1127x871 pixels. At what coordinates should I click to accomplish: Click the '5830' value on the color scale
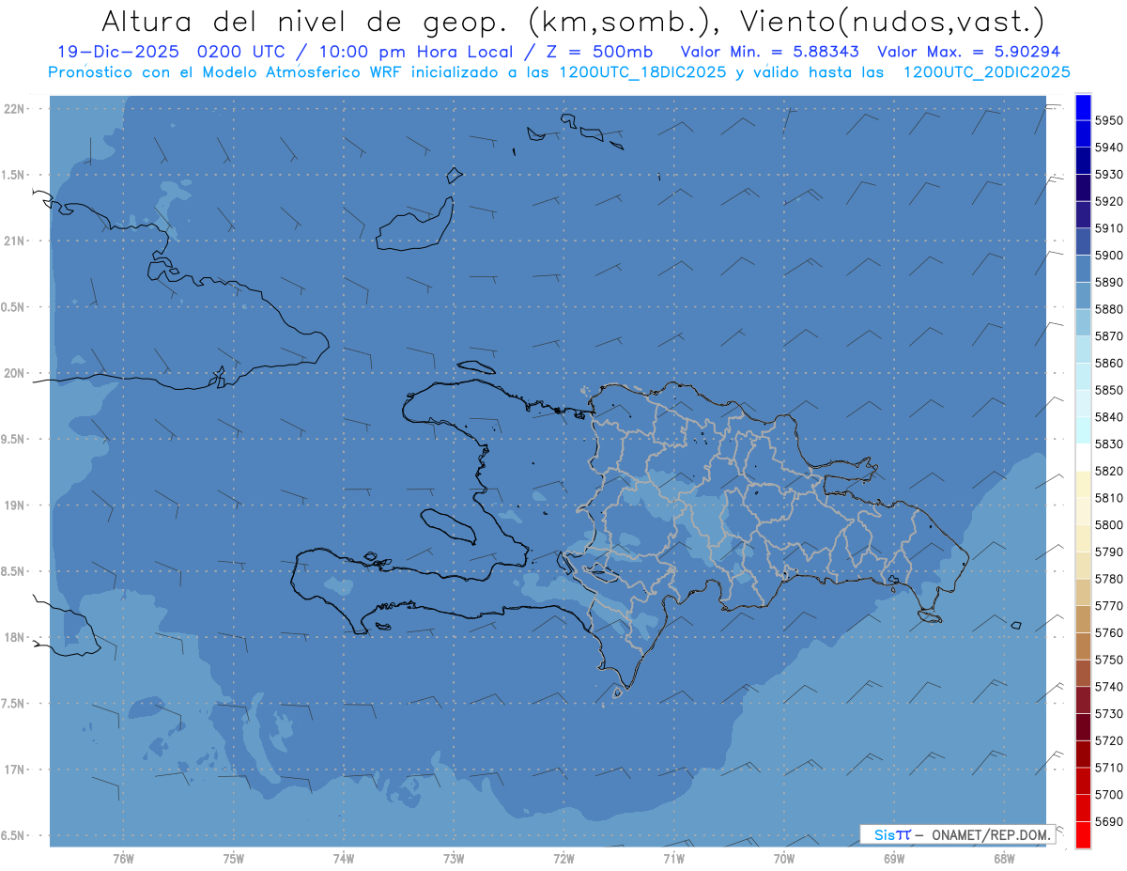[1108, 443]
